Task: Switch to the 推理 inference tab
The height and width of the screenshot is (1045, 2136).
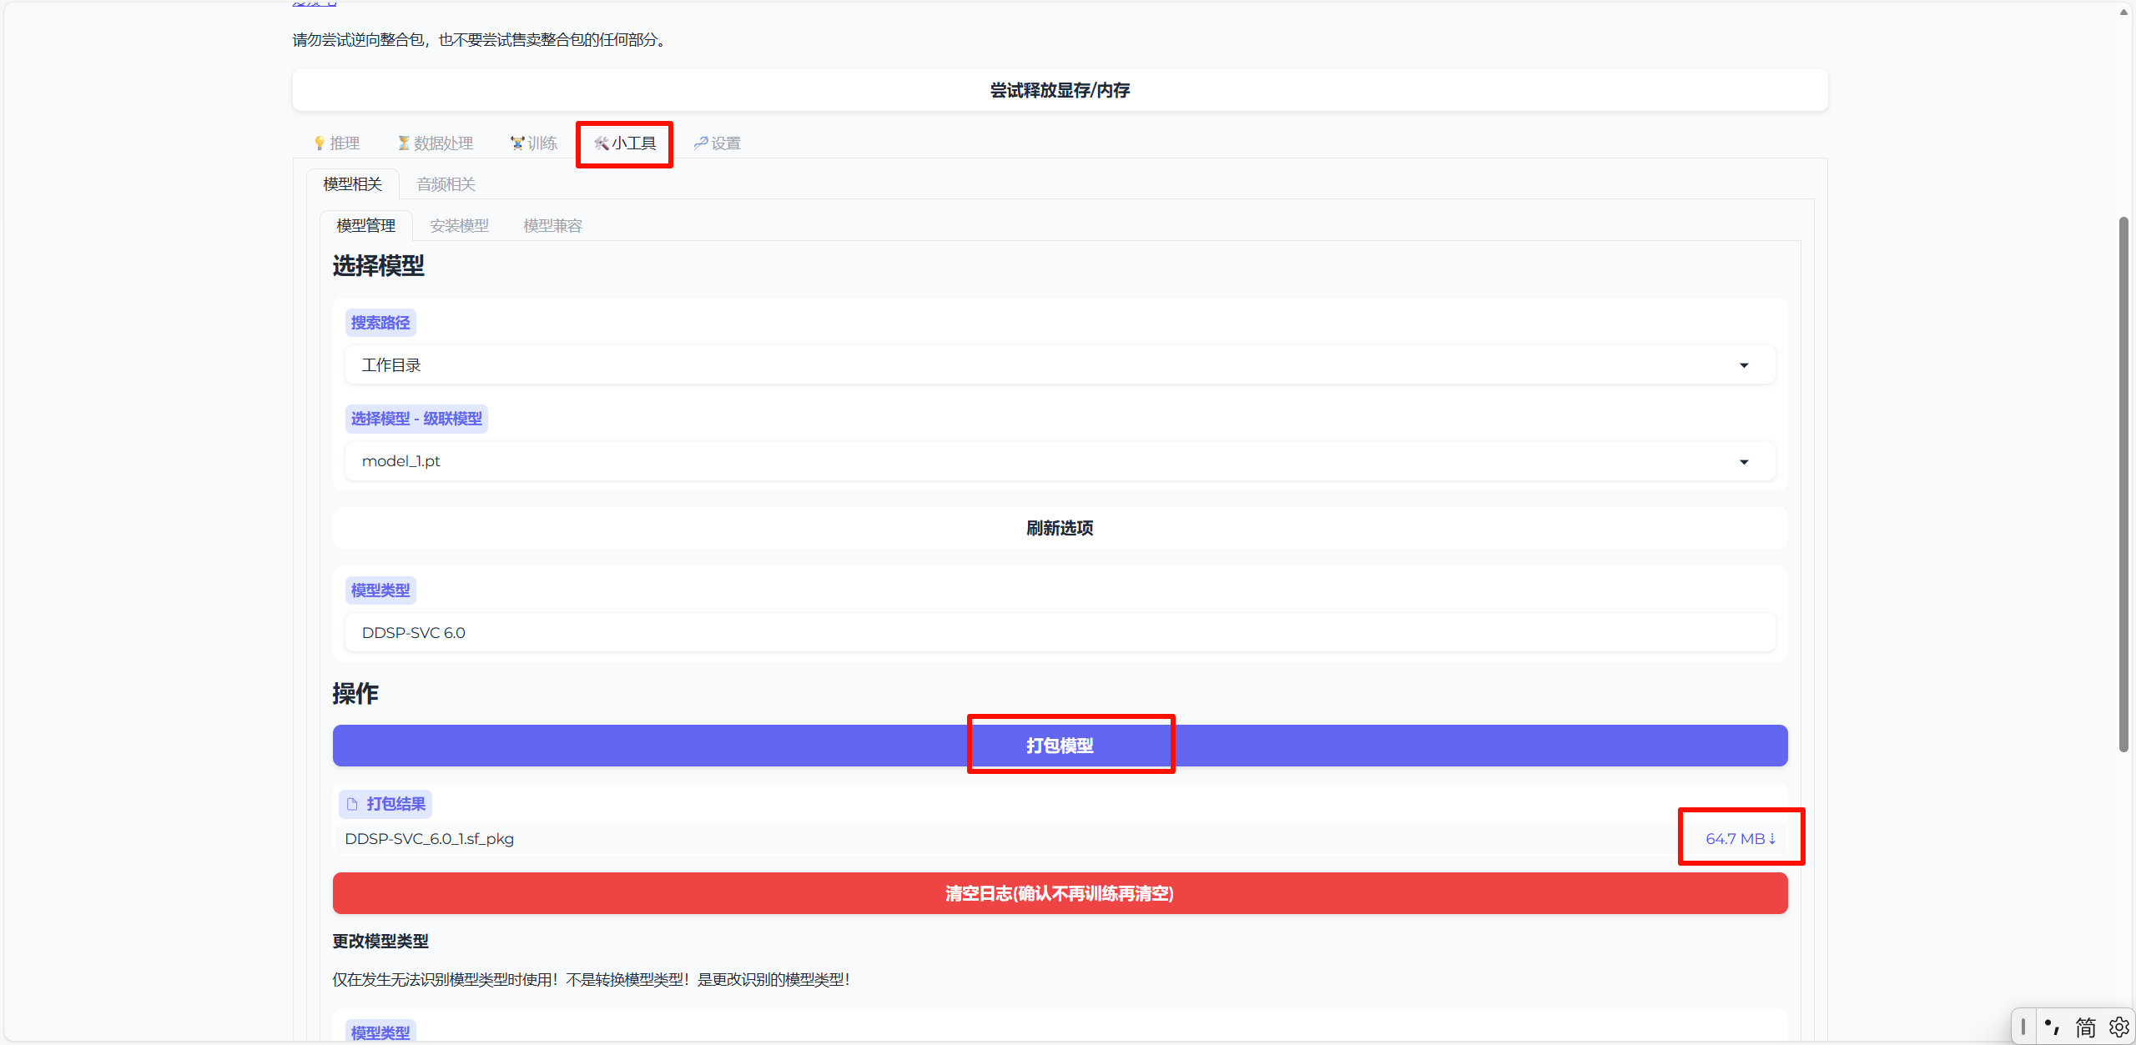Action: pos(337,143)
